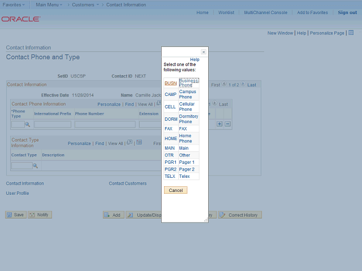Choose Campus Phone description
Viewport: 362px width, 271px height.
point(187,94)
